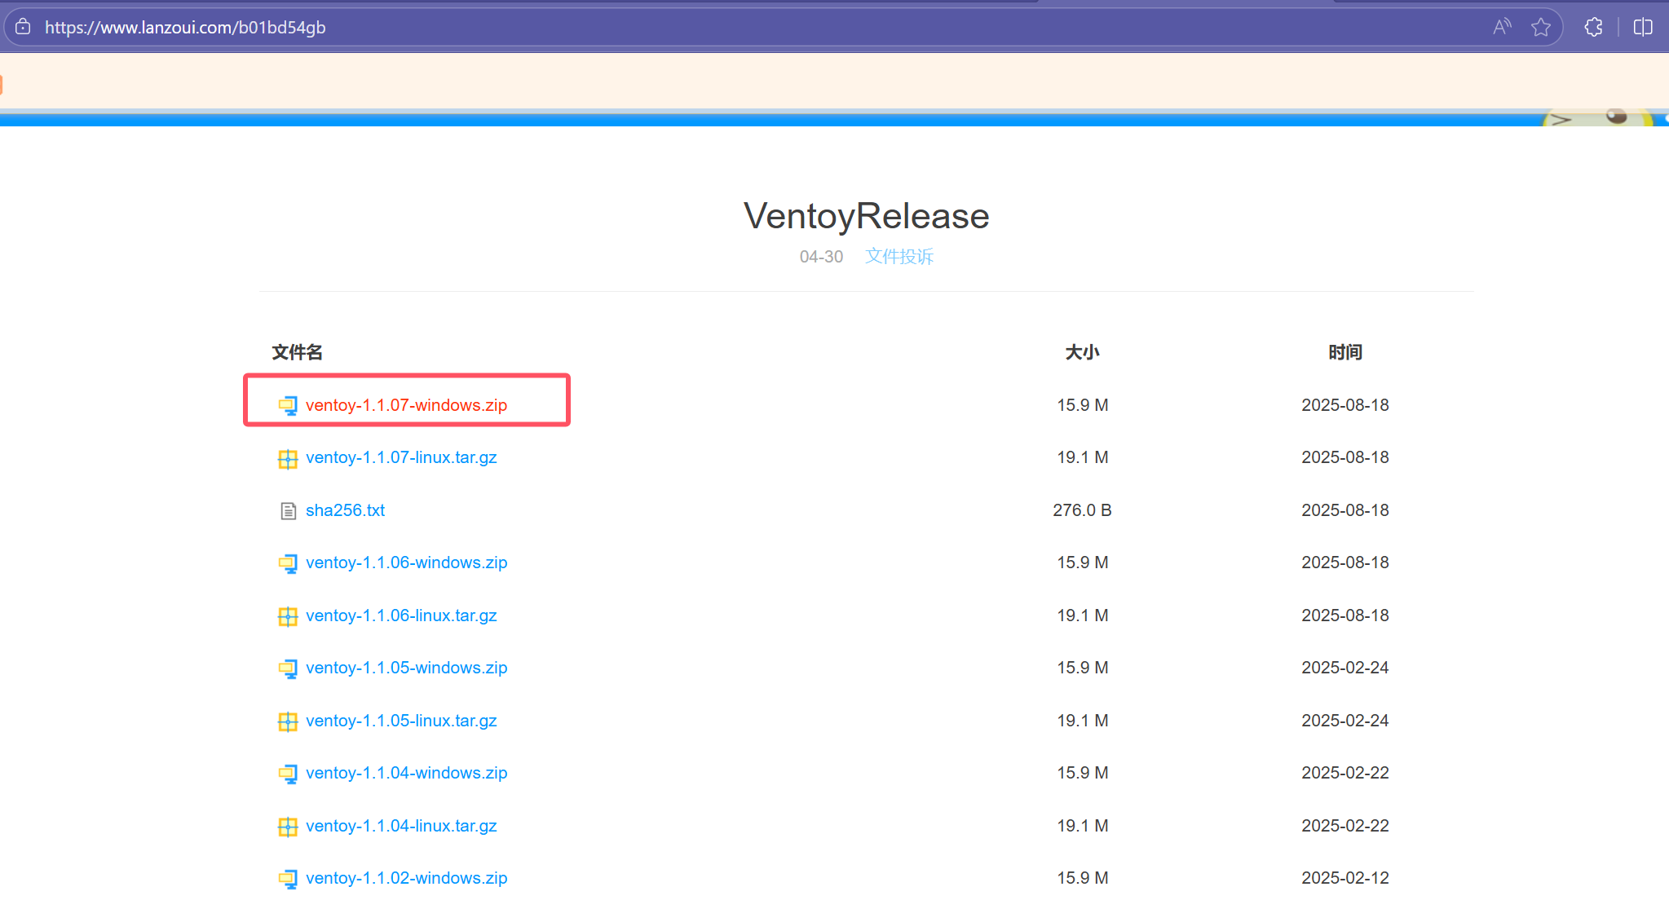Click the site info lock icon
The width and height of the screenshot is (1669, 900).
pos(23,27)
